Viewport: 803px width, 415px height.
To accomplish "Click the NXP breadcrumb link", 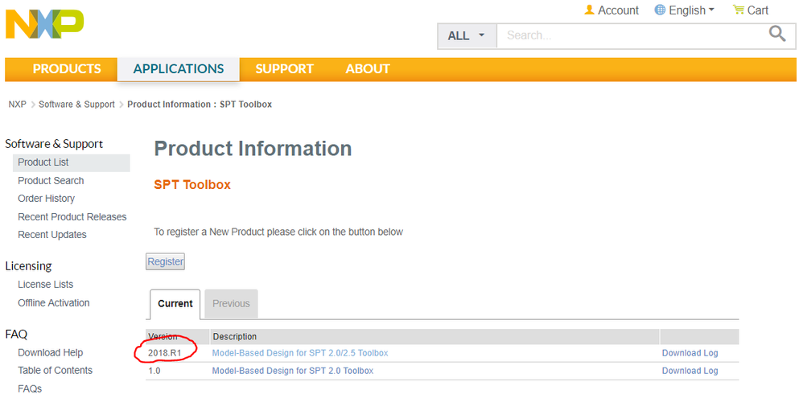I will (x=17, y=105).
